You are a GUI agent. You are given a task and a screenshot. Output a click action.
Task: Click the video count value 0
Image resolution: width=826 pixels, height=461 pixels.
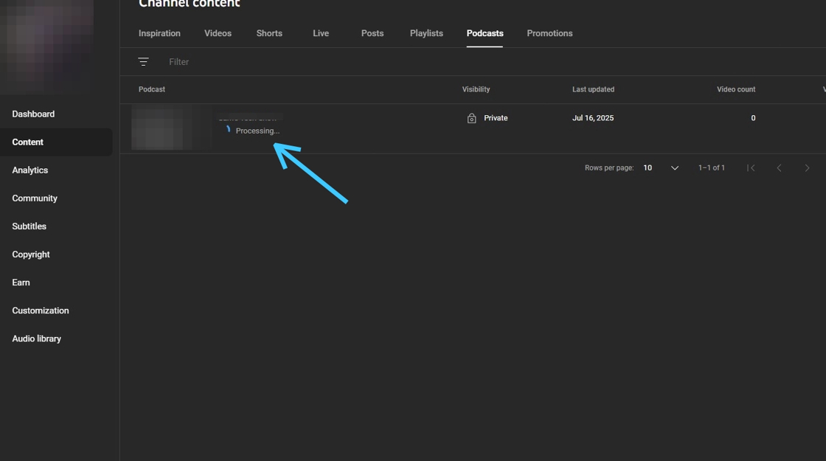[753, 118]
